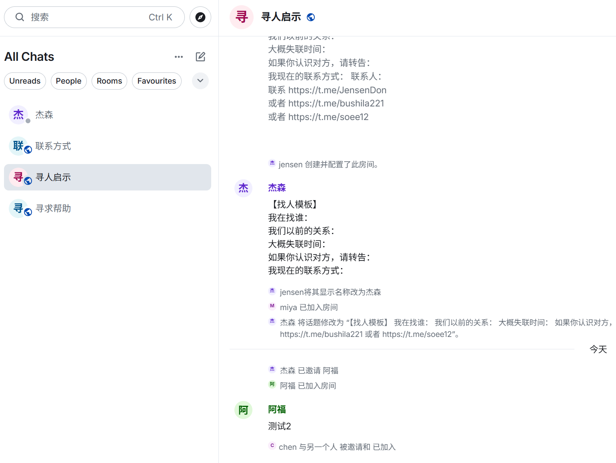Expand the filter chevron dropdown
616x463 pixels.
click(x=200, y=81)
